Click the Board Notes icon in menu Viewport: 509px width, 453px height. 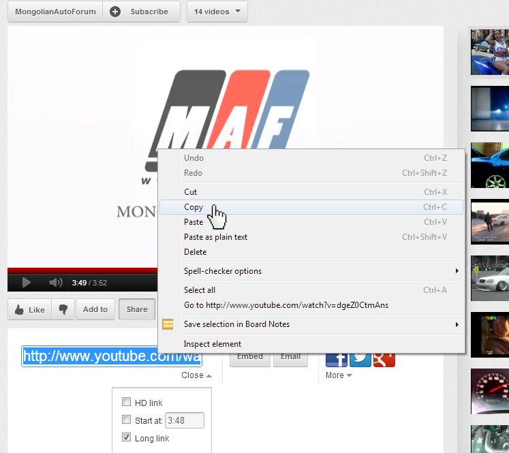[x=168, y=325]
